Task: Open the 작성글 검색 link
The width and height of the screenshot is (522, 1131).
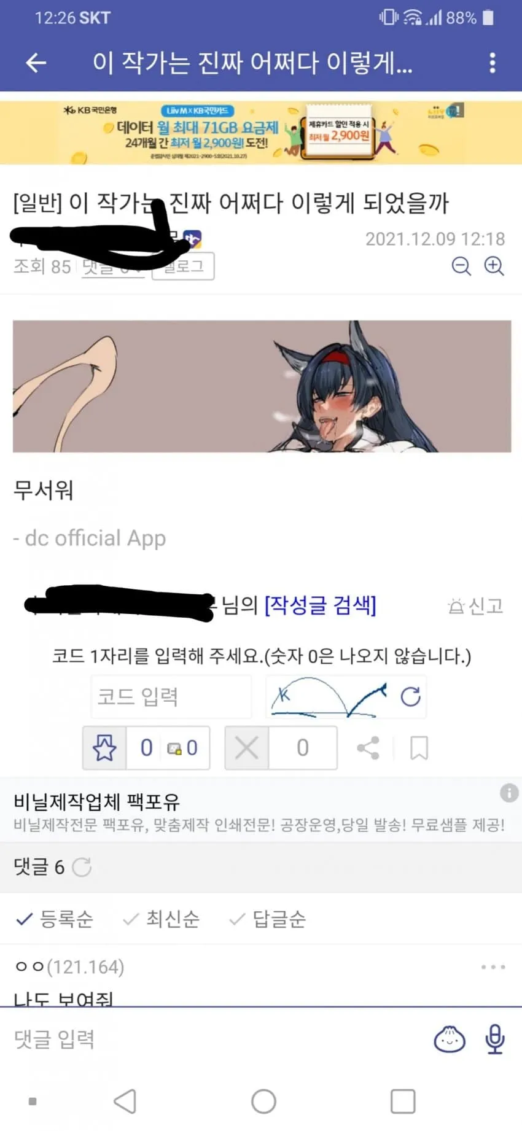Action: click(320, 605)
